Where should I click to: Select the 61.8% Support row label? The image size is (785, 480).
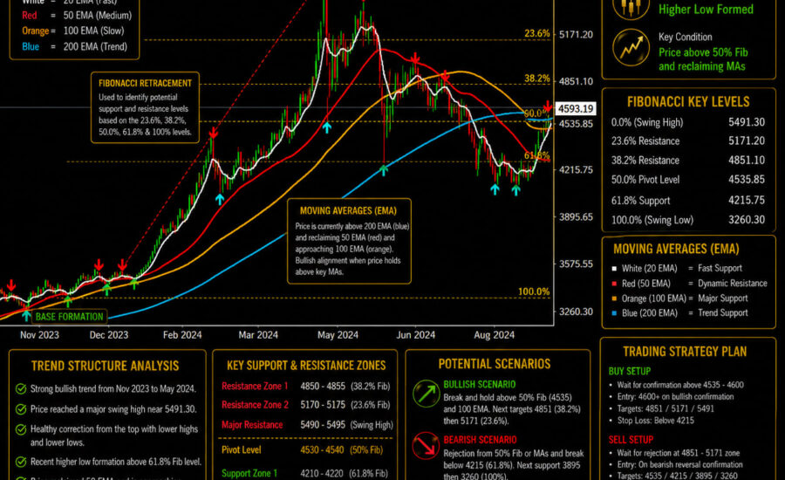[x=640, y=201]
